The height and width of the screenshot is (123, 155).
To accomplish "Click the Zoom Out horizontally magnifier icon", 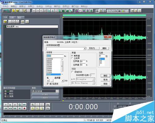I will click(38, 105).
